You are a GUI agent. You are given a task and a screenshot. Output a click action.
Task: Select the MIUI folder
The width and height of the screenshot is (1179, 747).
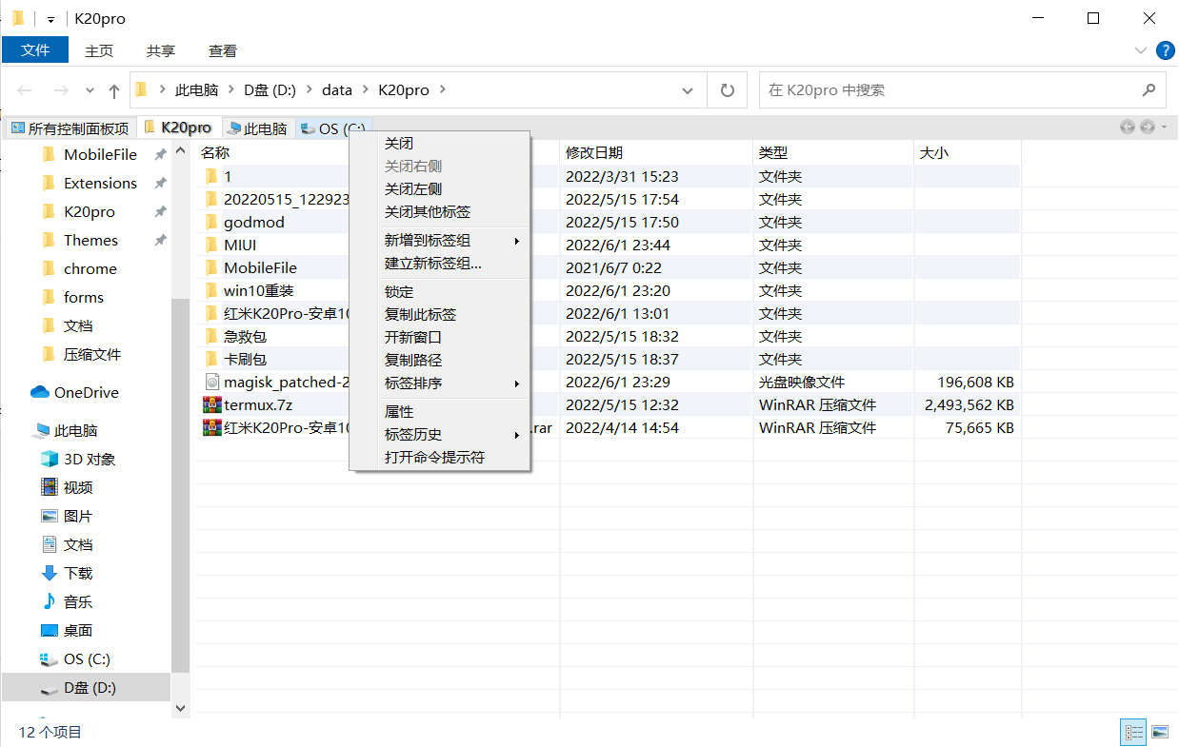[x=240, y=245]
